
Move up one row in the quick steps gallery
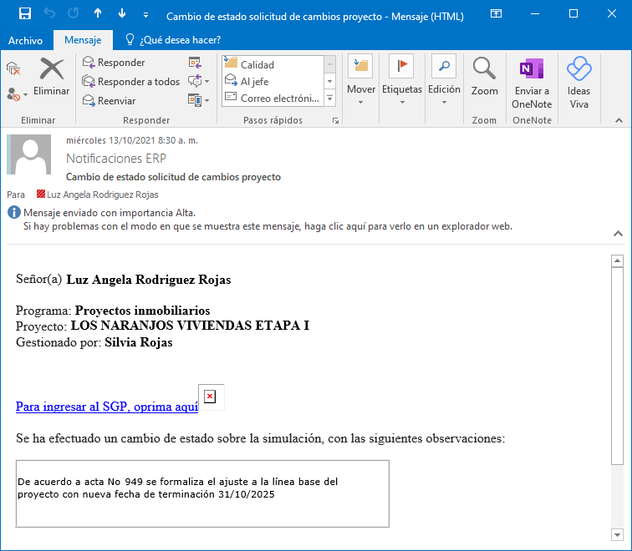click(x=329, y=64)
